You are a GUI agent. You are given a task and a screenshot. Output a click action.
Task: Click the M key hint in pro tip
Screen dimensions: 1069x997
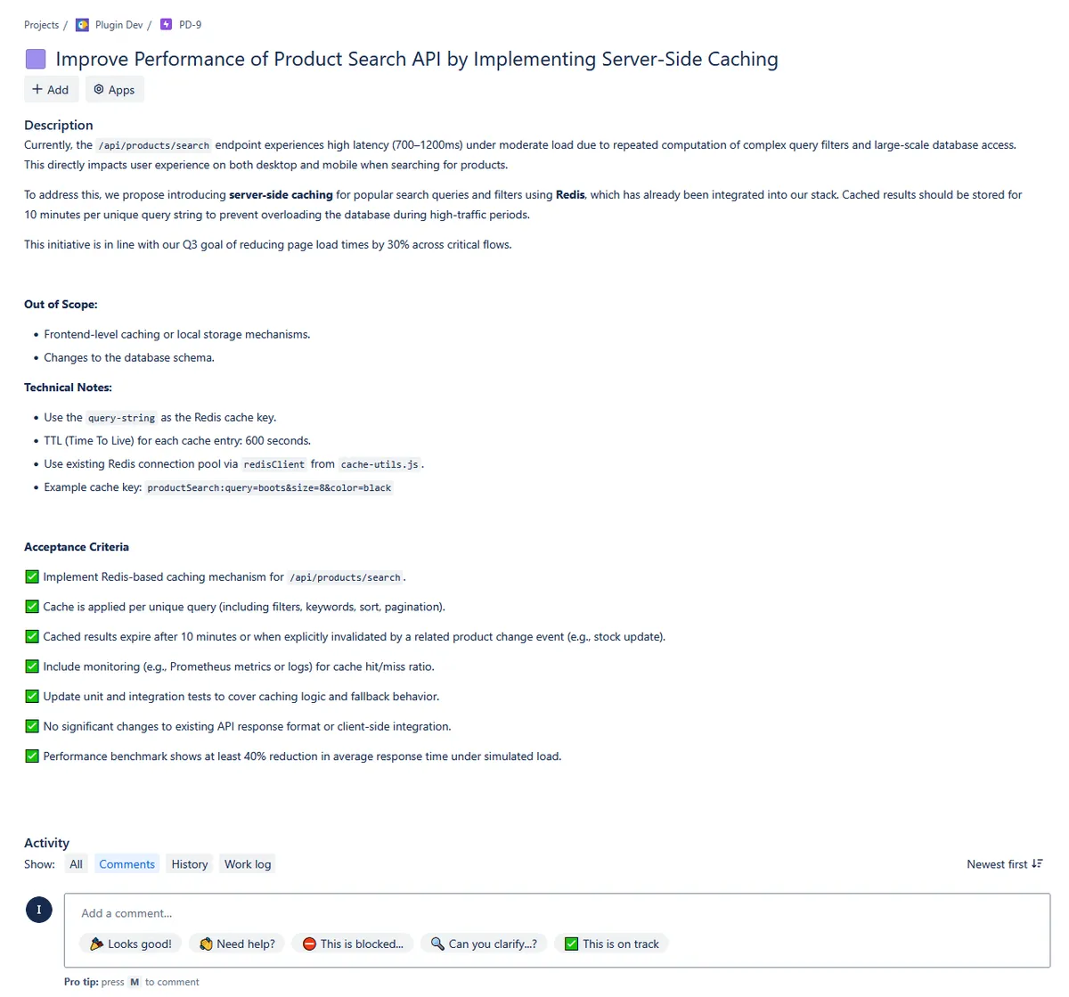[135, 982]
